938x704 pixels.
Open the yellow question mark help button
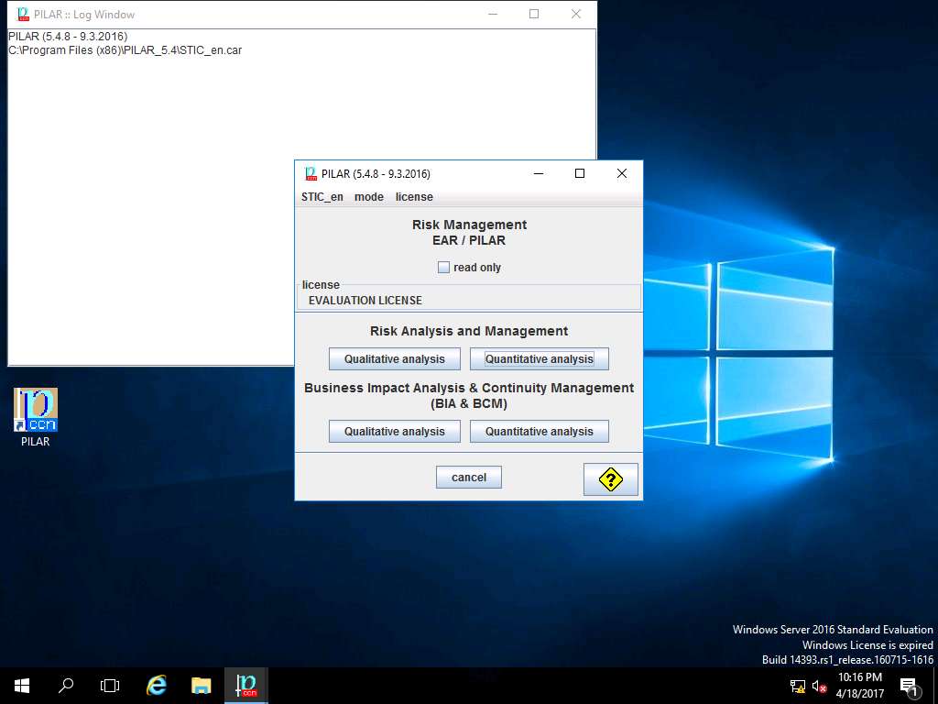pyautogui.click(x=610, y=478)
